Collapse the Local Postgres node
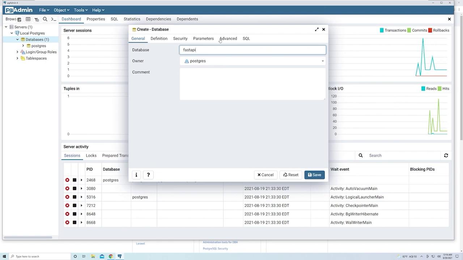The width and height of the screenshot is (463, 260). pos(12,33)
